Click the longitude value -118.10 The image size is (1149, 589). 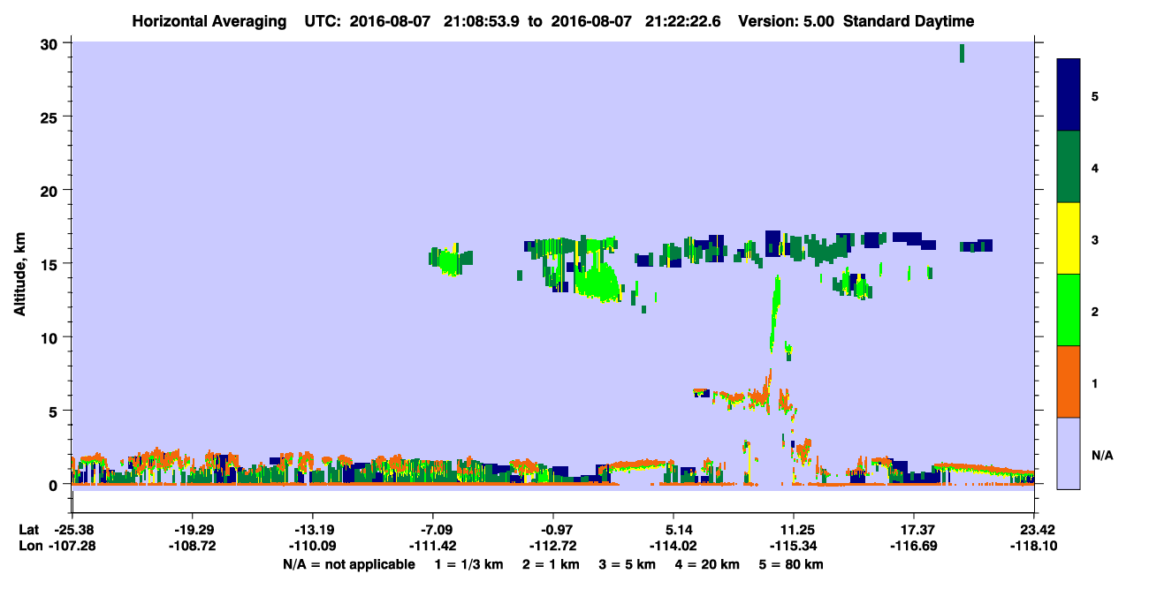[x=1034, y=547]
